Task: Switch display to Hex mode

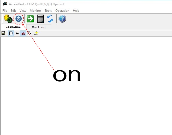Action: [17, 33]
